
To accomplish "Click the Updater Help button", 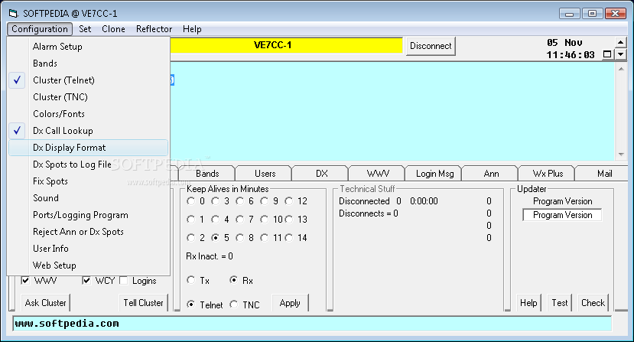I will tap(528, 303).
